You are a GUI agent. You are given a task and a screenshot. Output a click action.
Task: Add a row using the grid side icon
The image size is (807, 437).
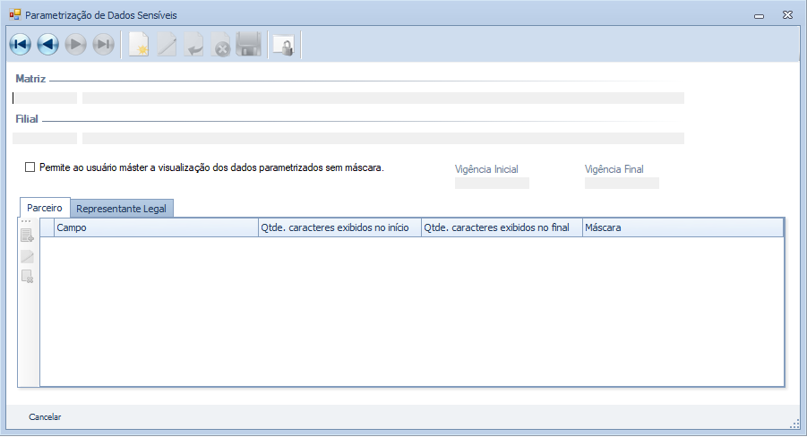pos(27,236)
